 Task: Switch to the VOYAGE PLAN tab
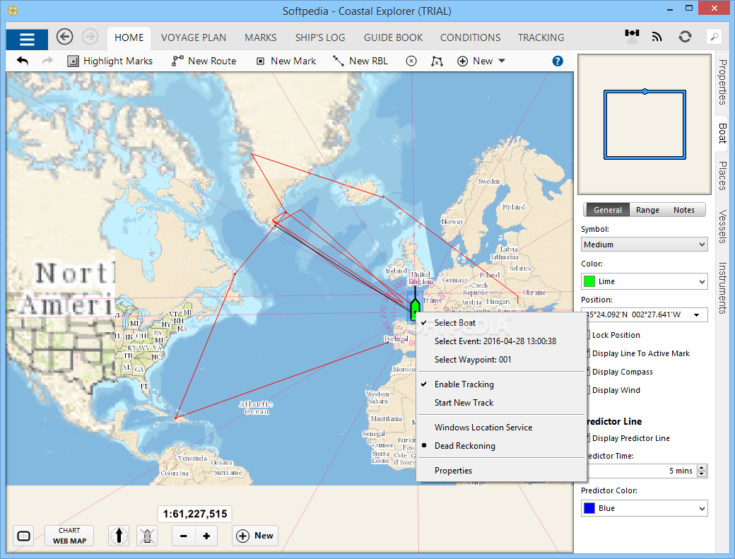194,37
